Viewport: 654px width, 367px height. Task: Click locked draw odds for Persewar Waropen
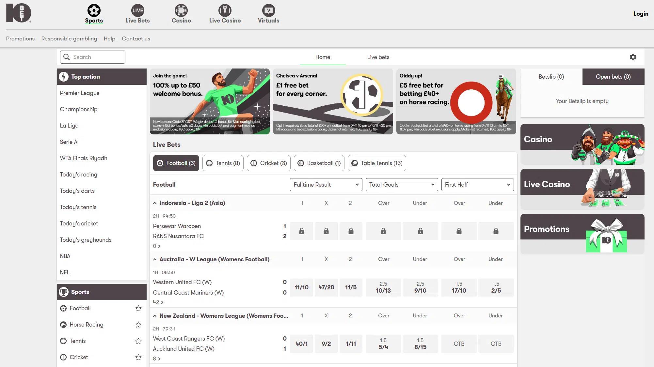point(326,231)
